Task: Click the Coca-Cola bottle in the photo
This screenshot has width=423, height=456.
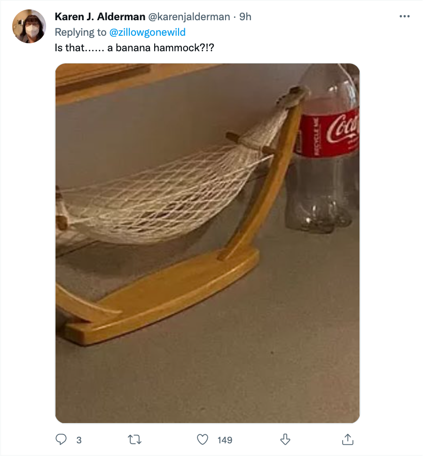Action: [x=325, y=148]
